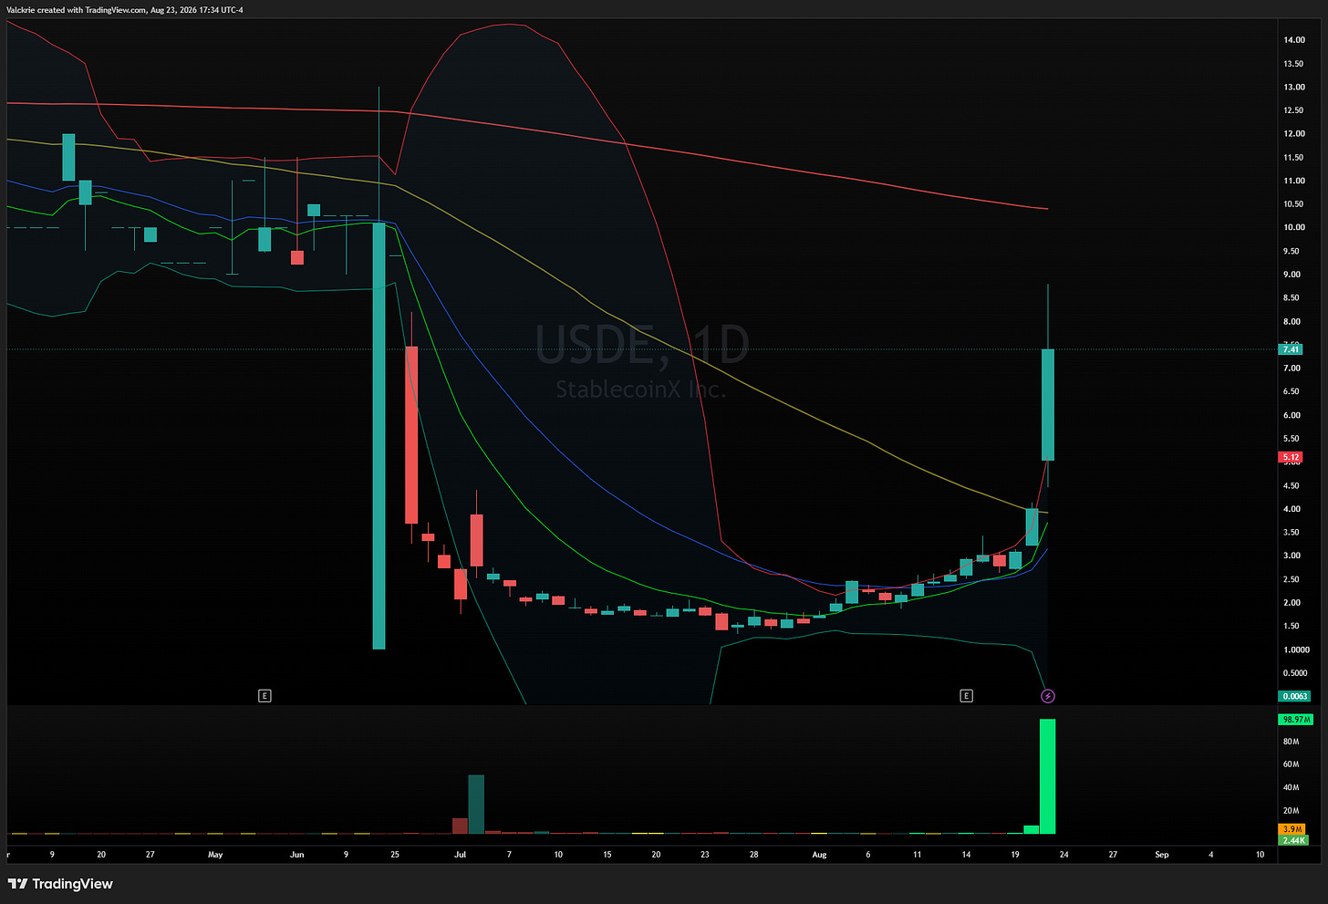Image resolution: width=1328 pixels, height=904 pixels.
Task: Click the 3.00 price axis label
Action: (1292, 556)
